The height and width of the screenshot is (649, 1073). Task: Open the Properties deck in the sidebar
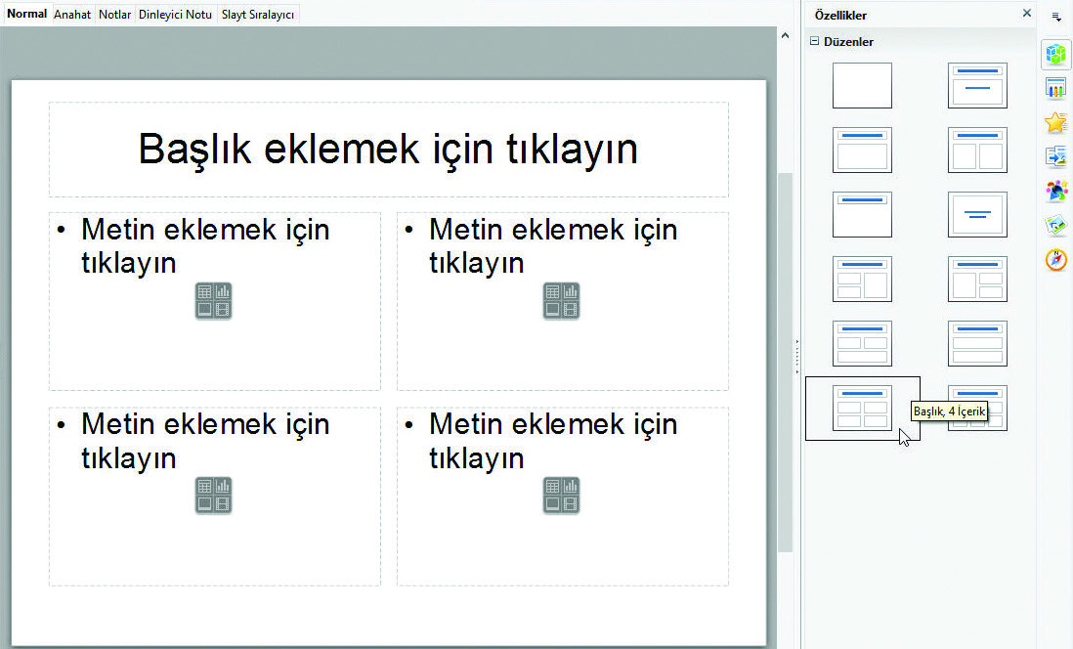(x=1055, y=55)
